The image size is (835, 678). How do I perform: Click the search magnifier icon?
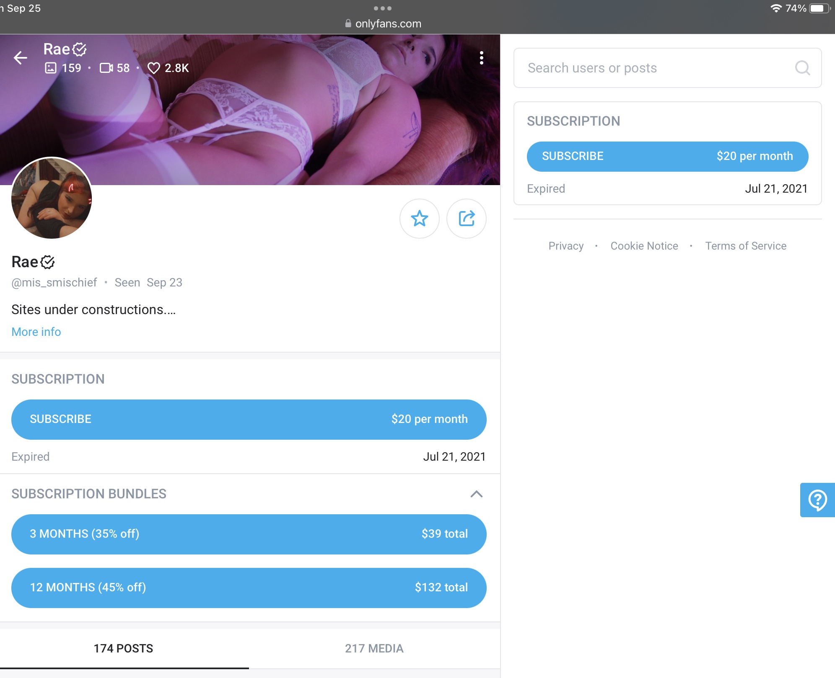[x=802, y=68]
